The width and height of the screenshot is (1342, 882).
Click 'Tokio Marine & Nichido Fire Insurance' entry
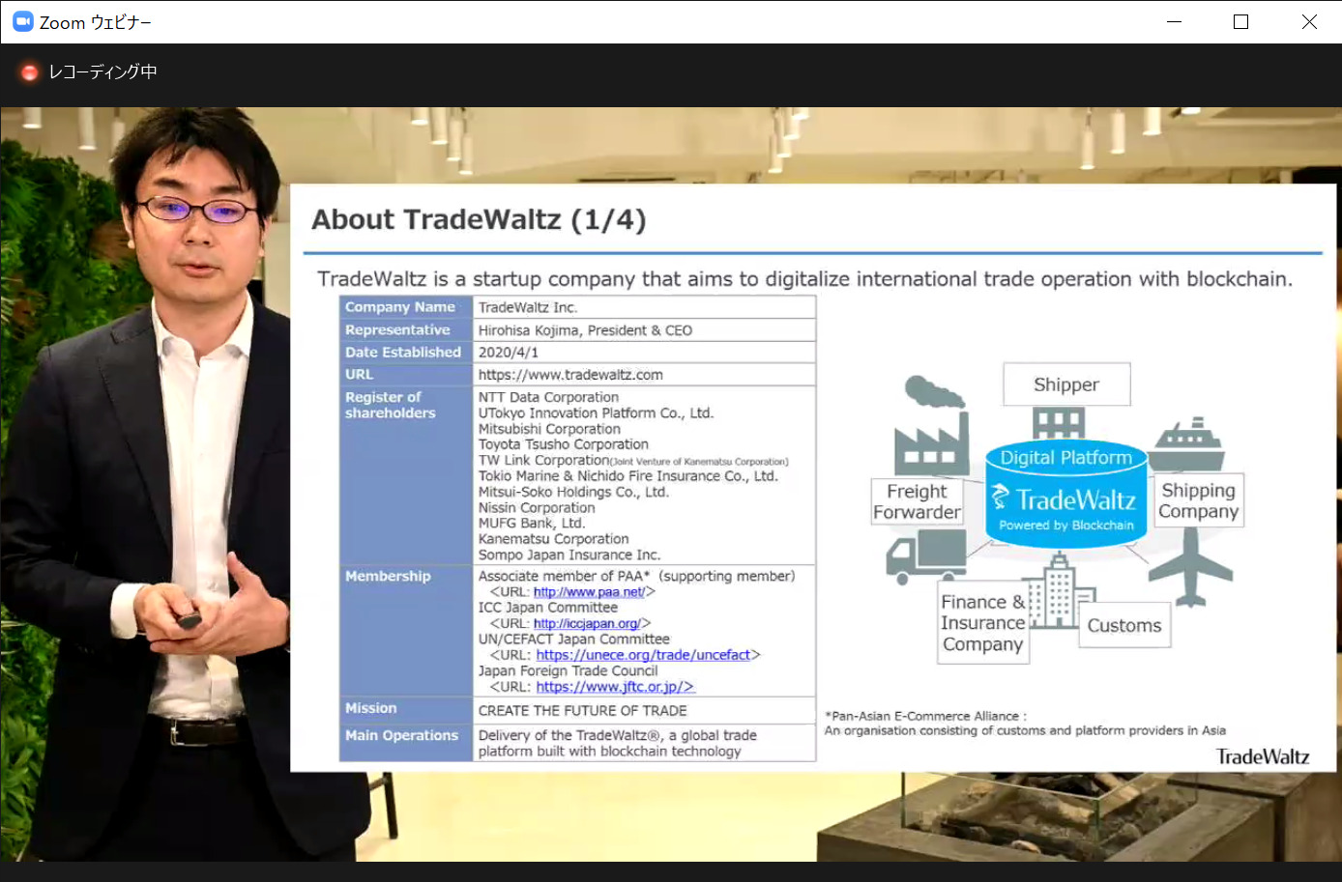(x=627, y=476)
